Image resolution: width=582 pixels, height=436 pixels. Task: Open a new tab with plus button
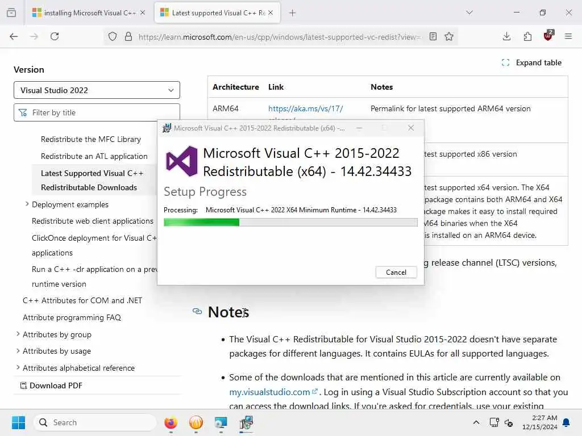293,13
